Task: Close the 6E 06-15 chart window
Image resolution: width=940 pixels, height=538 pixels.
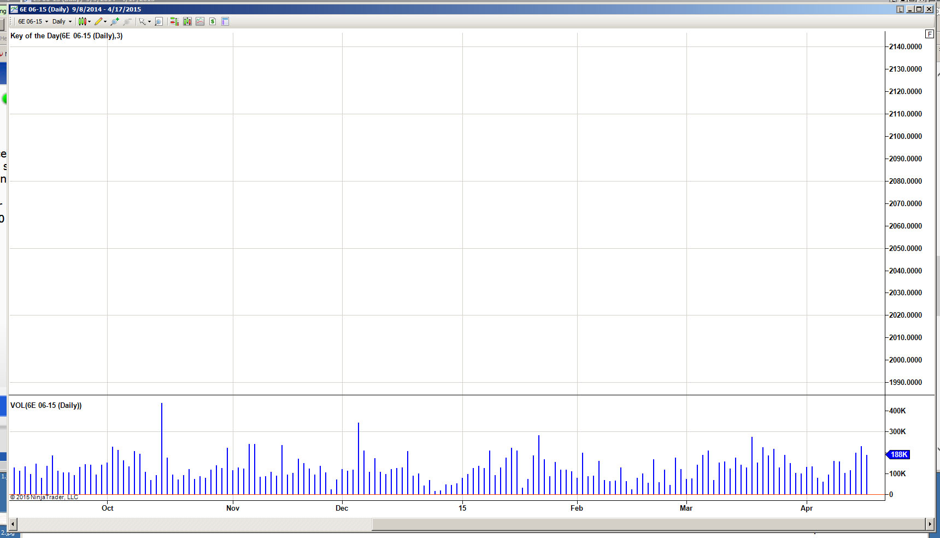Action: [x=929, y=9]
